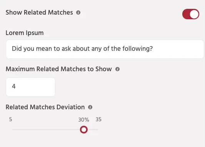
Task: Select the Maximum Related Matches to Show label
Action: [x=59, y=69]
